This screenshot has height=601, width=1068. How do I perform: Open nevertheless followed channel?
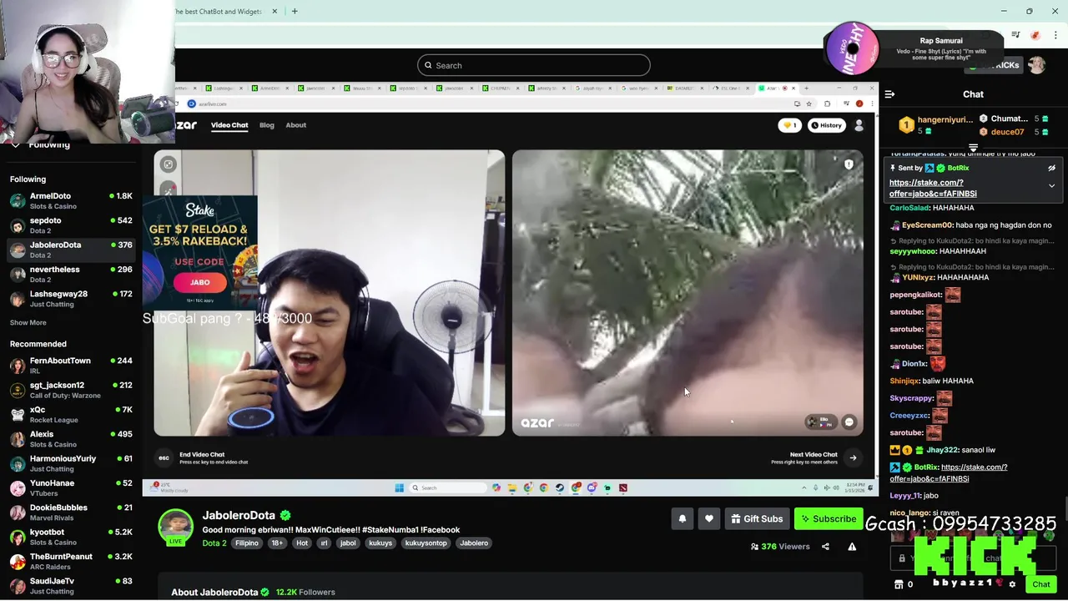tap(71, 274)
